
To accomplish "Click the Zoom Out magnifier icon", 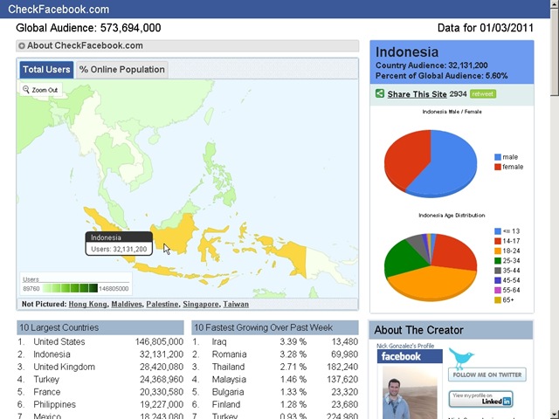I will pyautogui.click(x=25, y=89).
